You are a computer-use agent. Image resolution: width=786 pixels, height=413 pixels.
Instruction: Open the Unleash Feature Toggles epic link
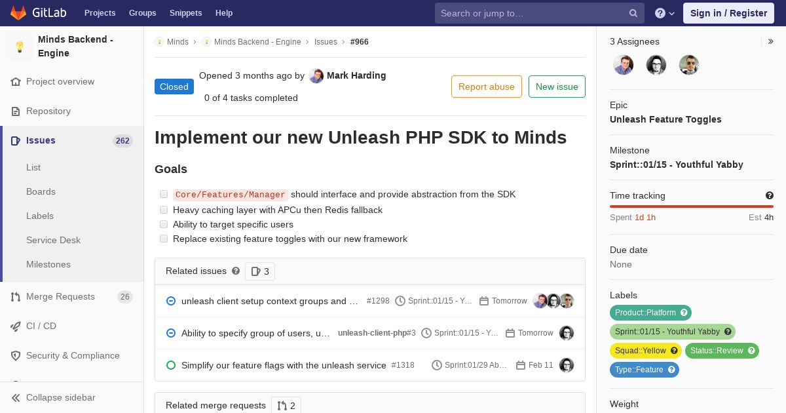(x=665, y=119)
